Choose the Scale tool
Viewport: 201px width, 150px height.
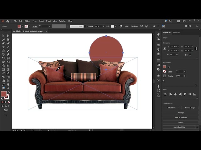click(8, 58)
